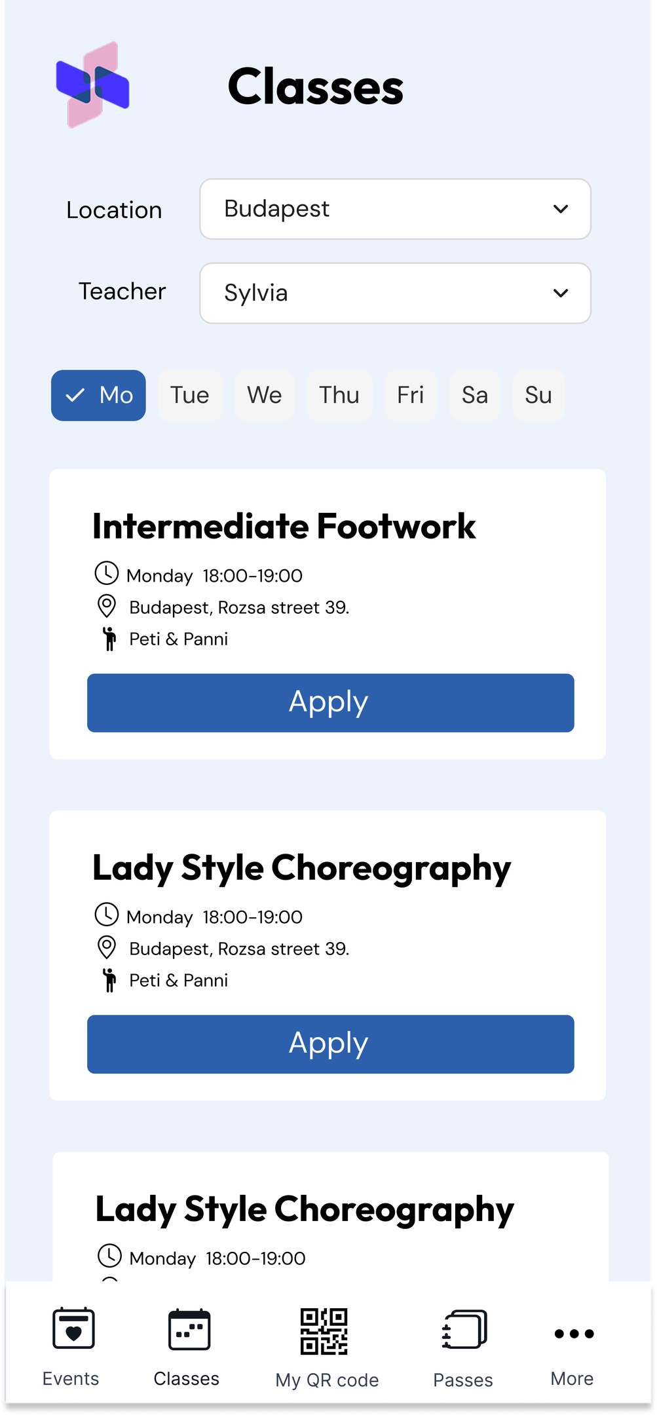
Task: Click the clock icon on Intermediate Footwork
Action: tap(107, 573)
